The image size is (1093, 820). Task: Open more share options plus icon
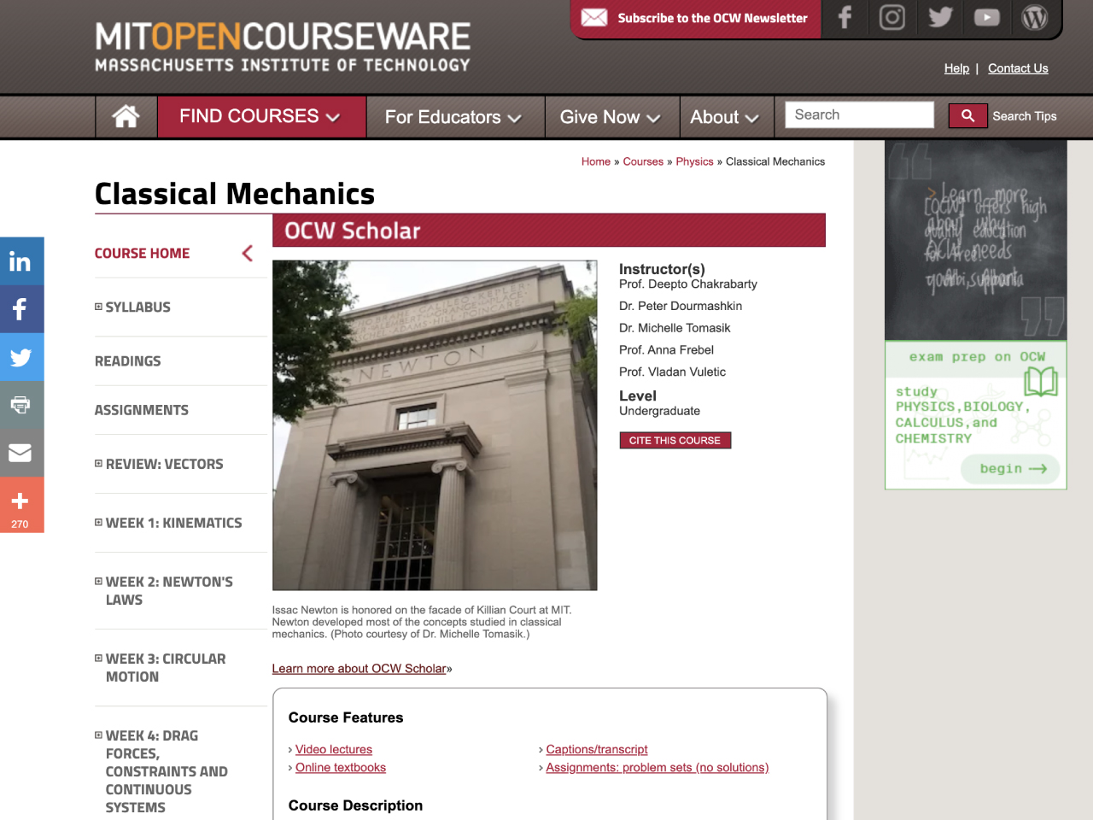pyautogui.click(x=21, y=504)
